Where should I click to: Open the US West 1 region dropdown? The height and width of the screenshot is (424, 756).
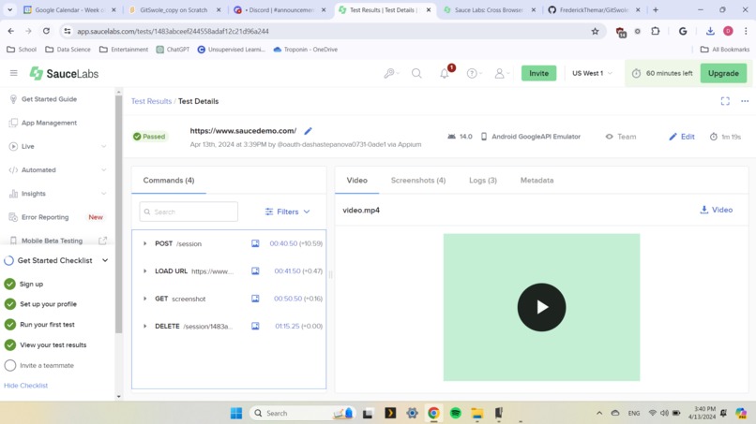click(x=592, y=73)
